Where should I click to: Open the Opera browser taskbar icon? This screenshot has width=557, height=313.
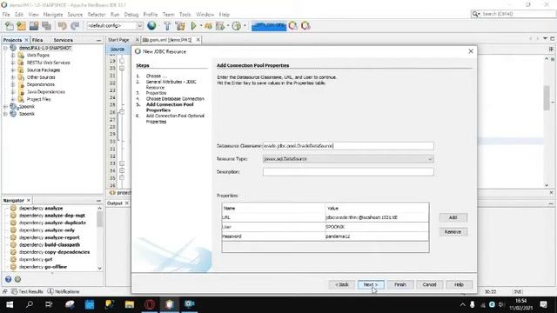[x=150, y=304]
